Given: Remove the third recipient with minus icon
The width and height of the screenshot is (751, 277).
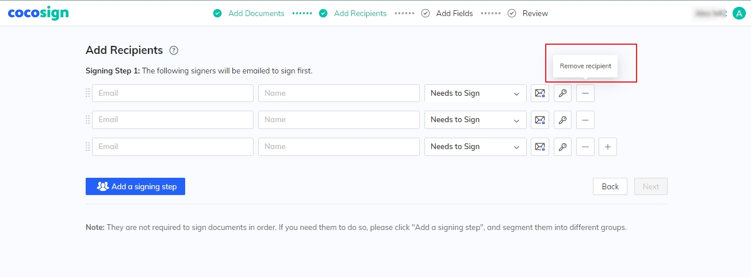Looking at the screenshot, I should (585, 147).
